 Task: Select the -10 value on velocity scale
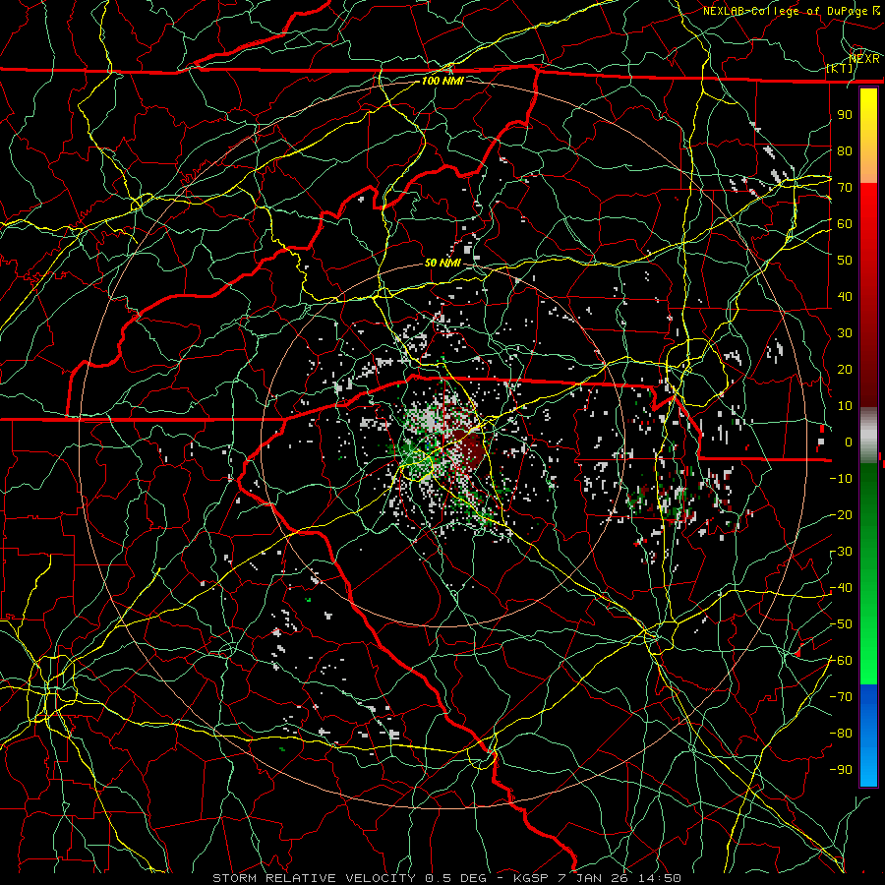(x=841, y=479)
